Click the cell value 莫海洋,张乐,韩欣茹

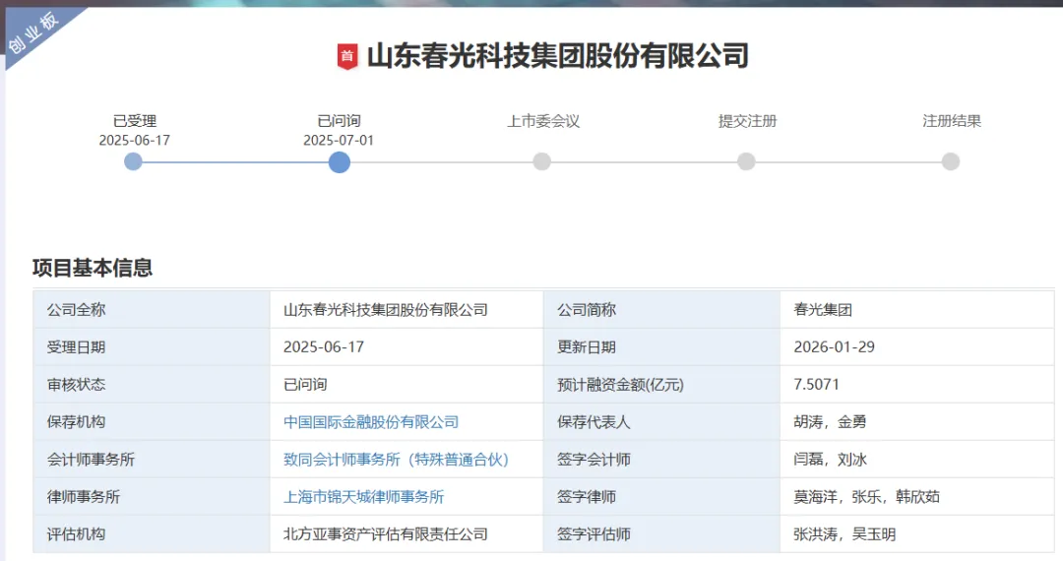tap(866, 497)
